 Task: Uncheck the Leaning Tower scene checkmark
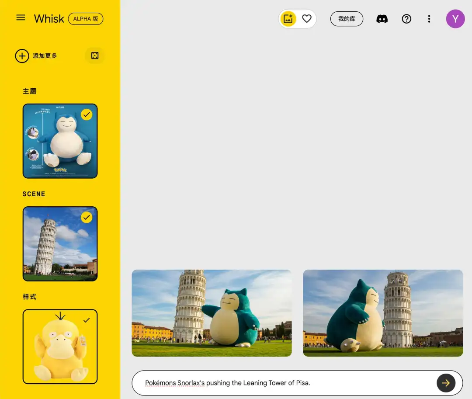click(x=87, y=217)
